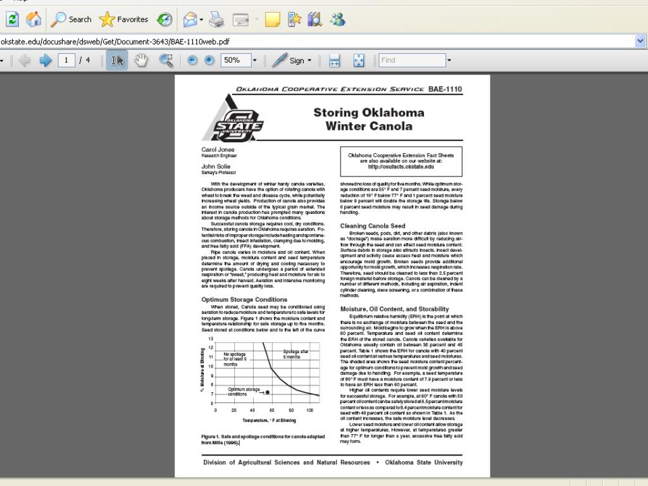Click the address bar URL field
This screenshot has height=486, width=648.
316,41
